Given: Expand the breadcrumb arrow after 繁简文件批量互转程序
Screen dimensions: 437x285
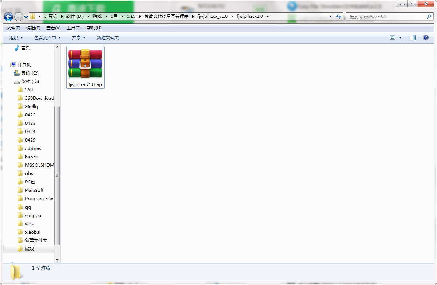Looking at the screenshot, I should point(192,16).
